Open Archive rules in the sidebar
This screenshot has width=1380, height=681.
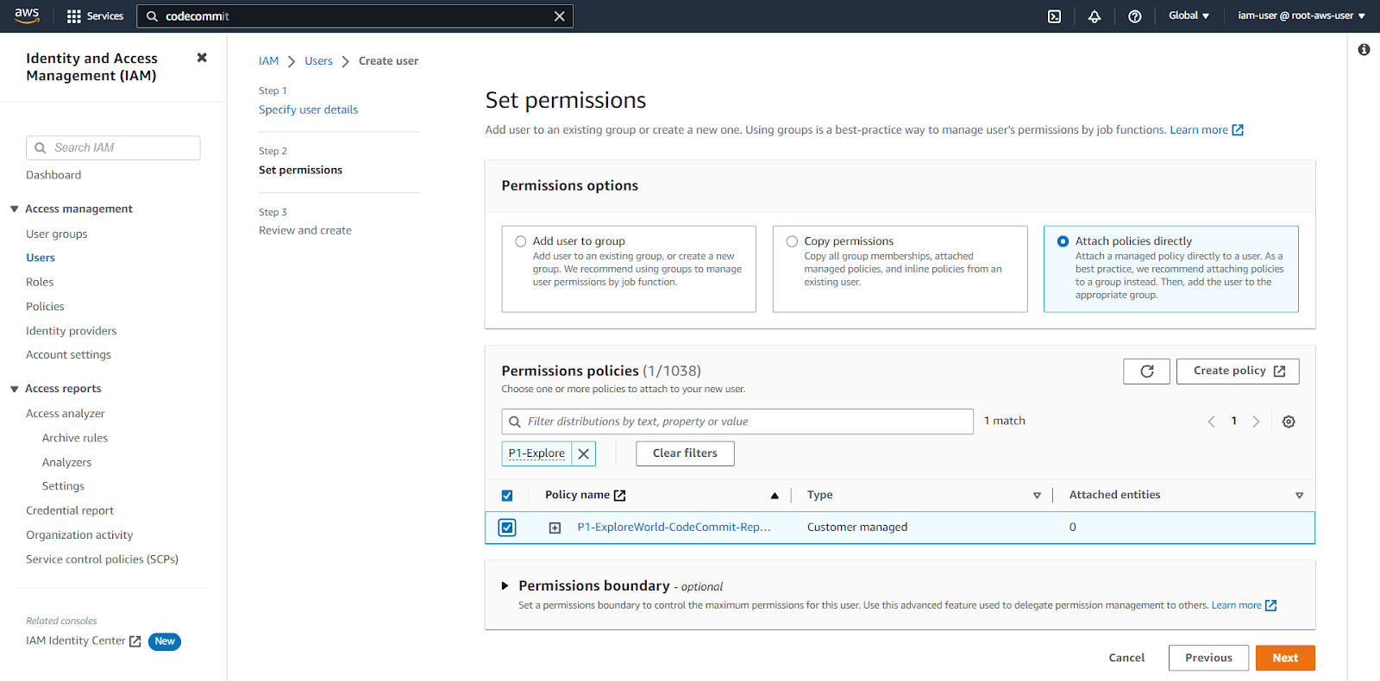[75, 438]
